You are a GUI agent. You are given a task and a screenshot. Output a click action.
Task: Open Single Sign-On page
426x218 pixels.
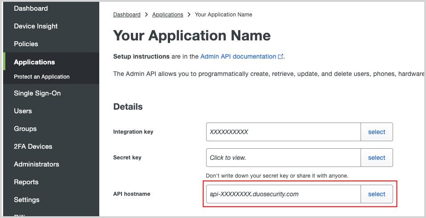click(x=37, y=93)
